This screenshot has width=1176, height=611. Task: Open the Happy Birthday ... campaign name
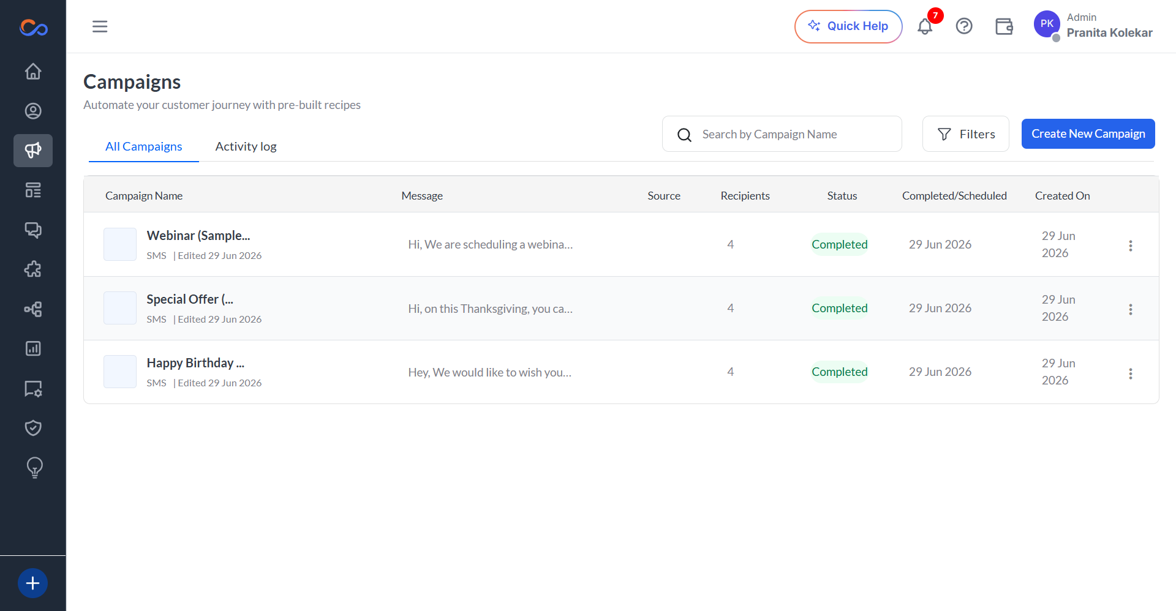point(195,363)
